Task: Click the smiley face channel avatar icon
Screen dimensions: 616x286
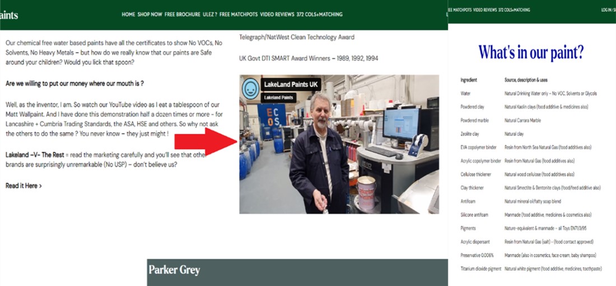Action: pos(251,89)
